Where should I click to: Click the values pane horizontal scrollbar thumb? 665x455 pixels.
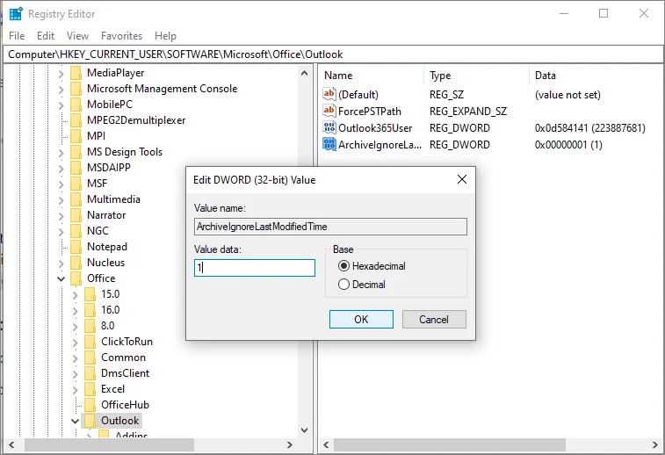[450, 444]
